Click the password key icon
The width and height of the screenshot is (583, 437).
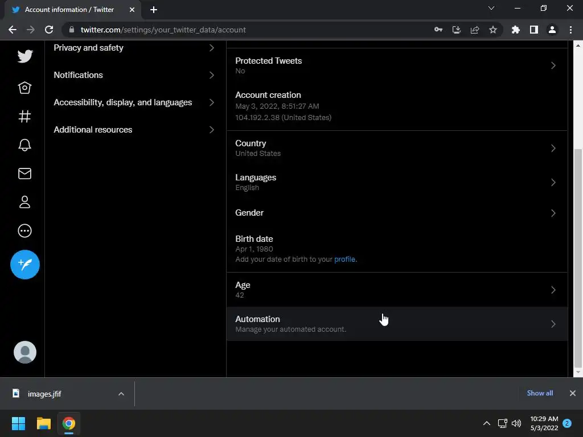point(438,30)
